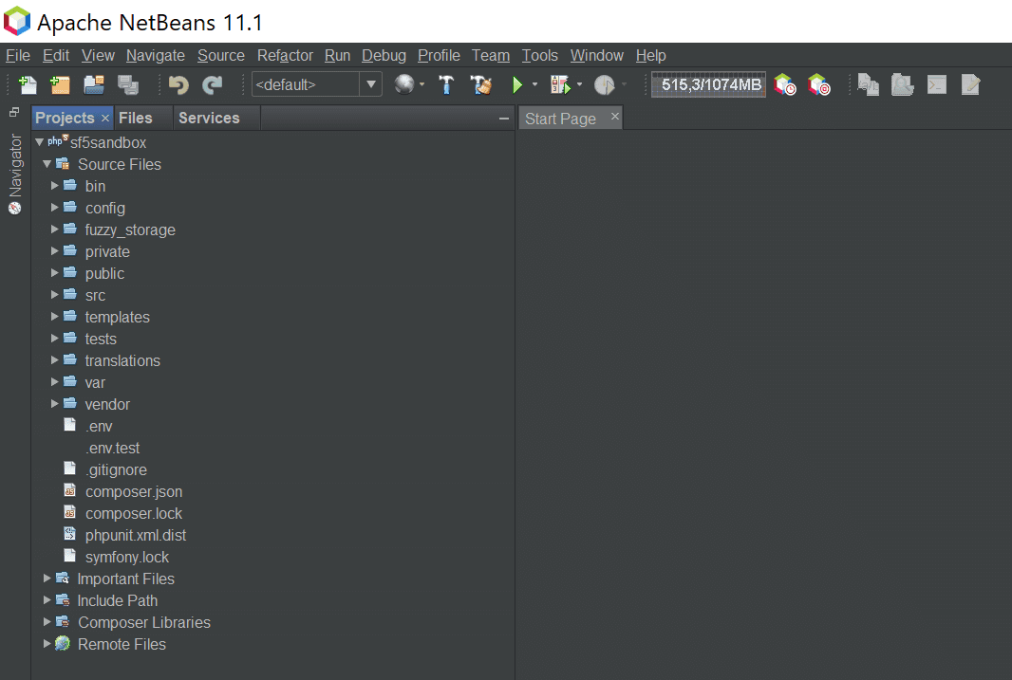
Task: Select the translations folder
Action: pos(122,360)
